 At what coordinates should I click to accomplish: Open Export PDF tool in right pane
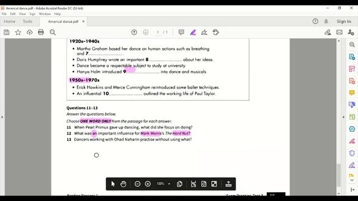pyautogui.click(x=352, y=57)
